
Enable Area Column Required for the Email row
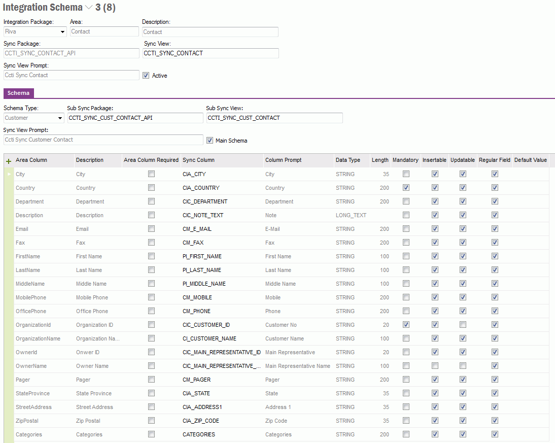[x=151, y=228]
